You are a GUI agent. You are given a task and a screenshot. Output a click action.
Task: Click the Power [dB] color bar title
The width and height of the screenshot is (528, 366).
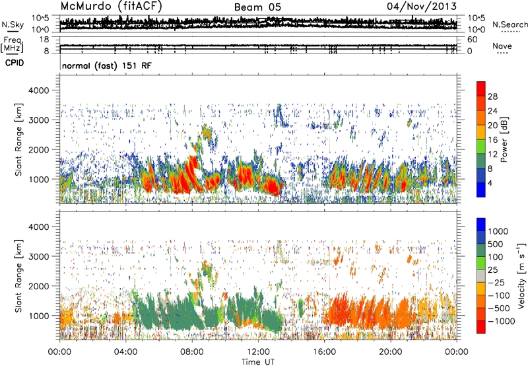[504, 140]
